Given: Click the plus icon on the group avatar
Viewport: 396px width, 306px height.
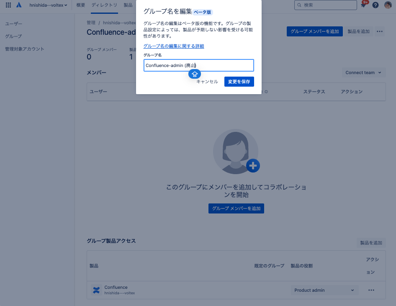Looking at the screenshot, I should [x=253, y=166].
